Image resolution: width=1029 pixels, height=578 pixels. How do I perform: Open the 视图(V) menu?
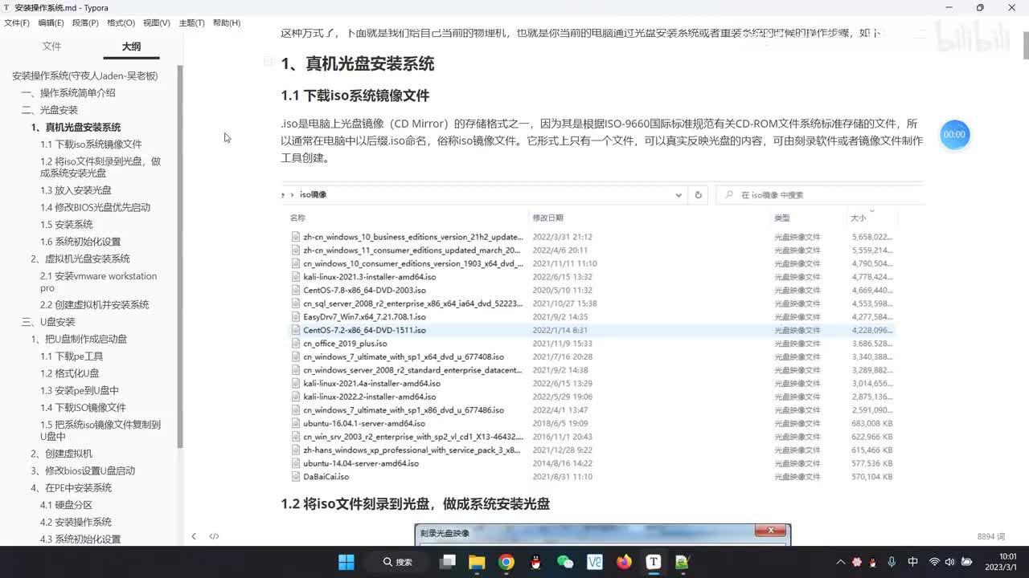coord(157,22)
